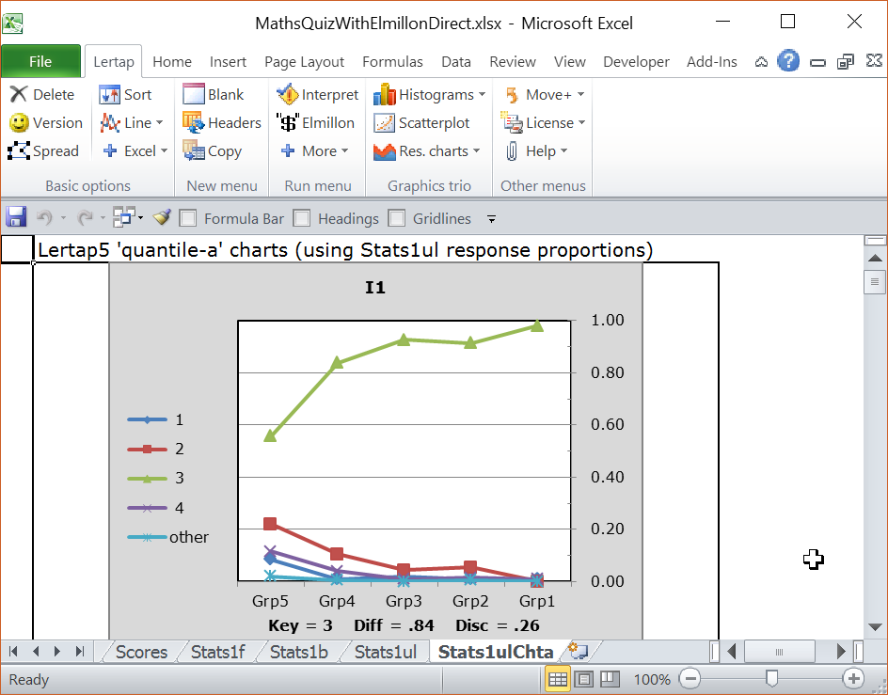Click the chart heading text cell
Image resolution: width=888 pixels, height=695 pixels.
pyautogui.click(x=345, y=250)
